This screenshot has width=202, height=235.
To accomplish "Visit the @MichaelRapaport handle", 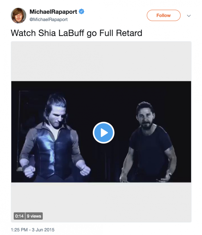I will [48, 19].
